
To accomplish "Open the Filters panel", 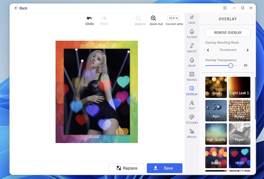I will click(x=192, y=34).
